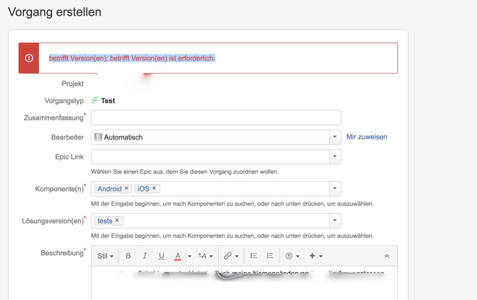Open the insert link icon menu

[231, 256]
